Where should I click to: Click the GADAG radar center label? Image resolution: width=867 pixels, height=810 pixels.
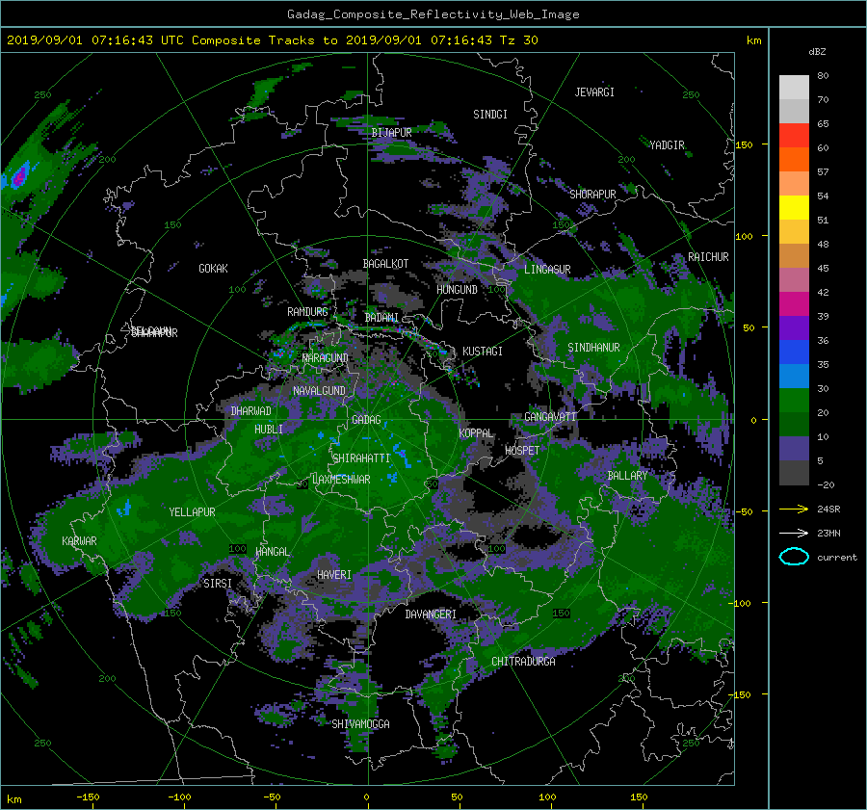pos(366,420)
